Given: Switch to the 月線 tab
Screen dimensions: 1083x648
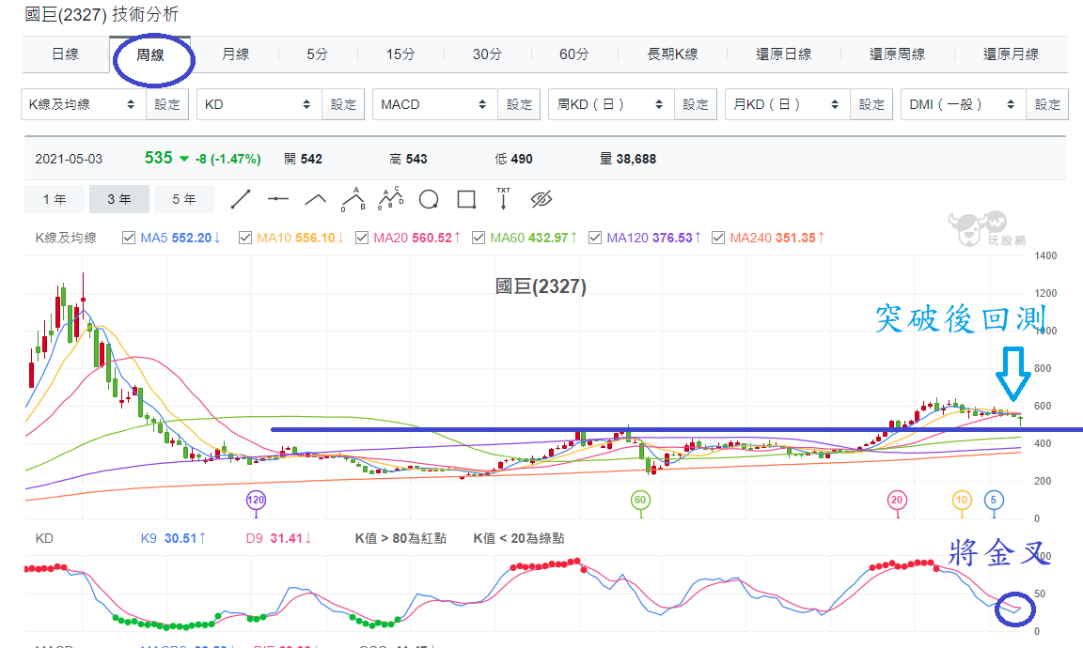Looking at the screenshot, I should (236, 54).
